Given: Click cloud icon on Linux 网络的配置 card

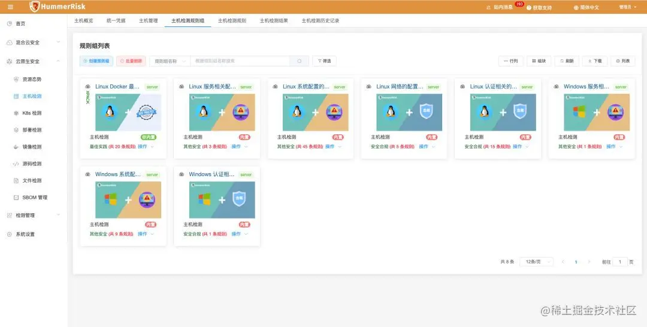Looking at the screenshot, I should (x=369, y=87).
